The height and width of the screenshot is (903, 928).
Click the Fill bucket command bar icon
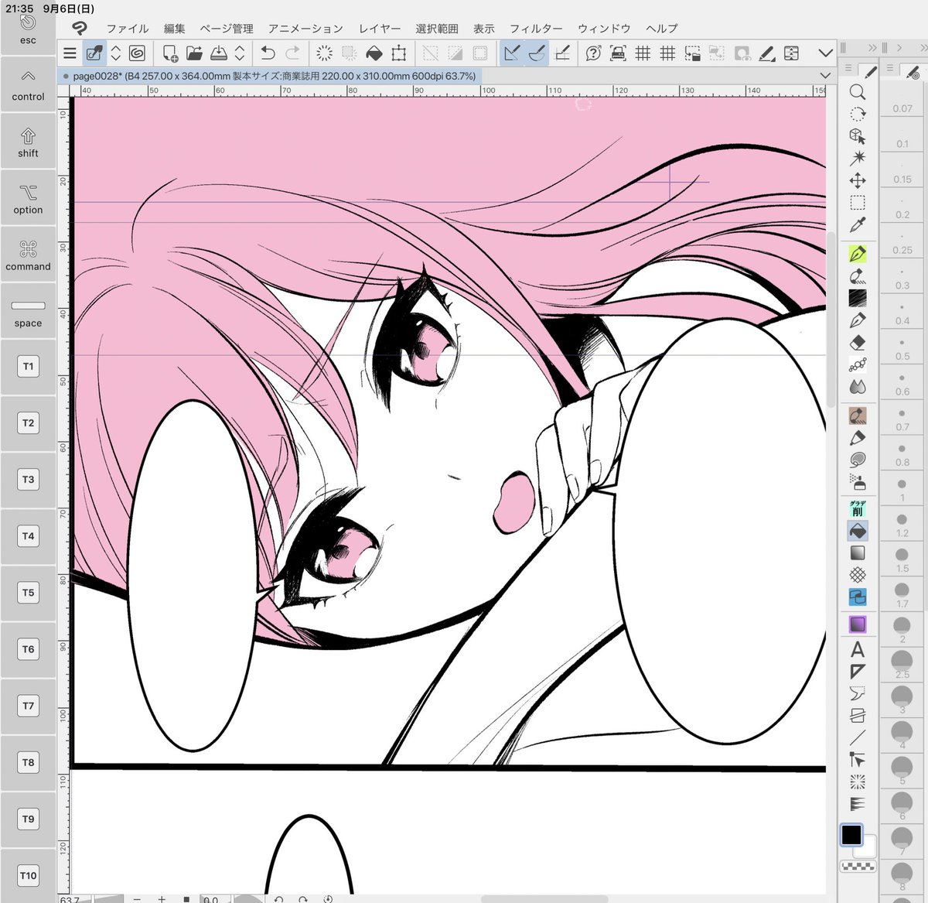[374, 53]
